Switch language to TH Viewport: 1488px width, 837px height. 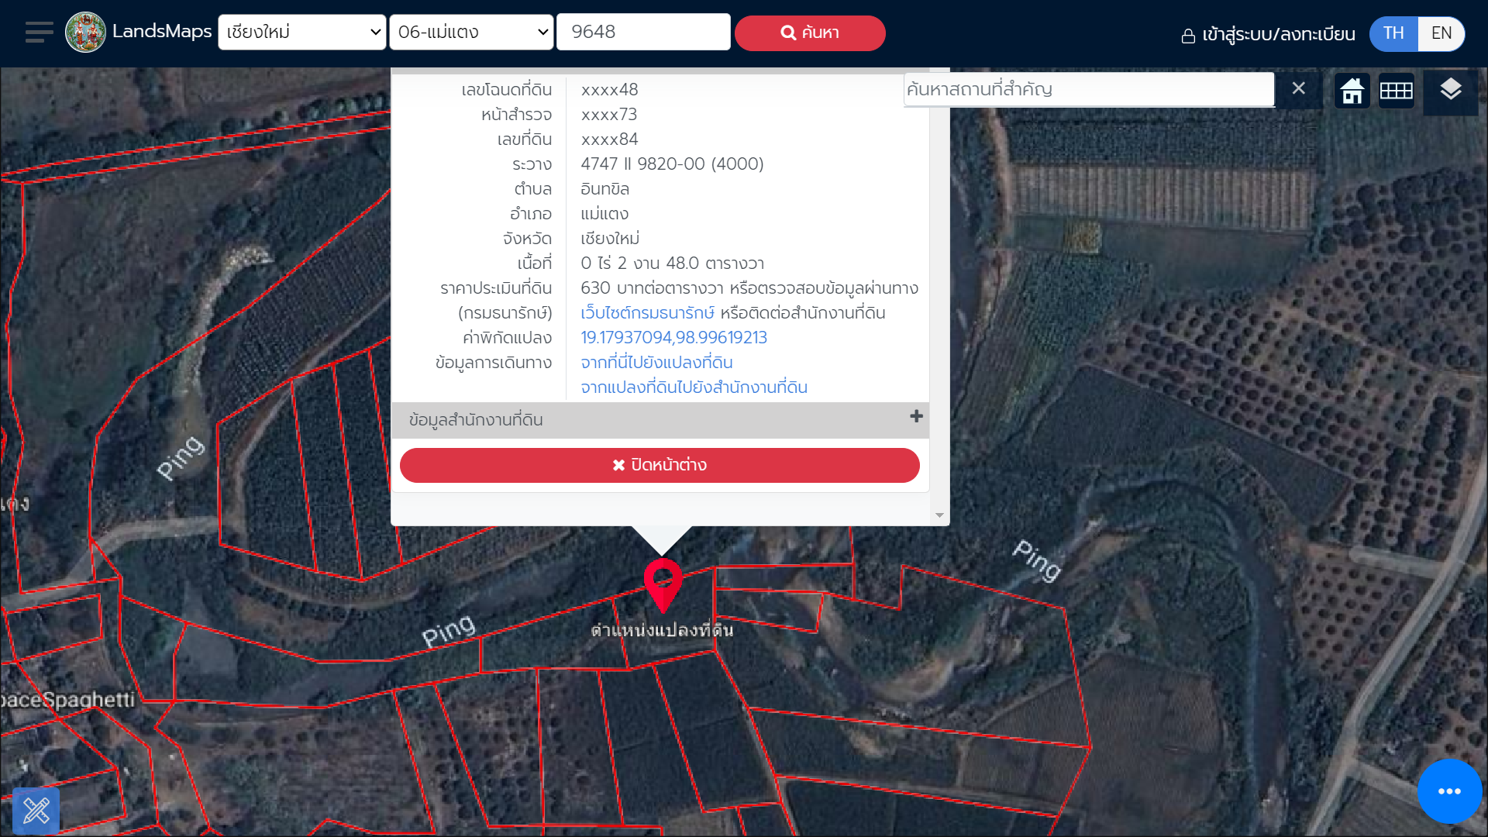tap(1393, 33)
